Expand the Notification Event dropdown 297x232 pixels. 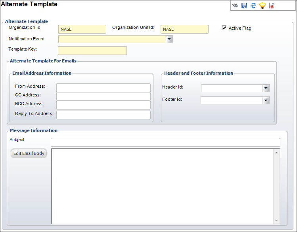[169, 39]
